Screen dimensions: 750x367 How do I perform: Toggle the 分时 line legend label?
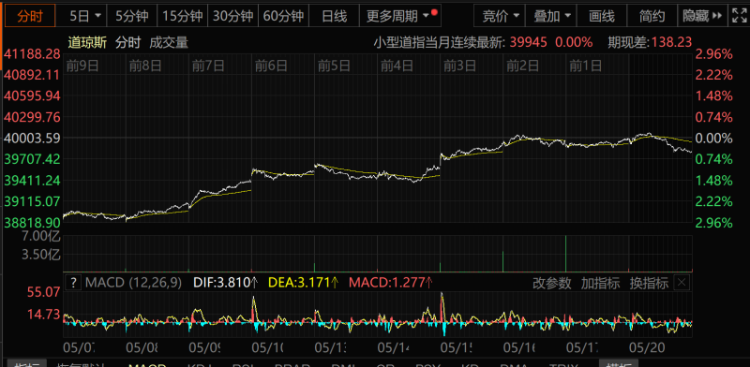tap(127, 42)
